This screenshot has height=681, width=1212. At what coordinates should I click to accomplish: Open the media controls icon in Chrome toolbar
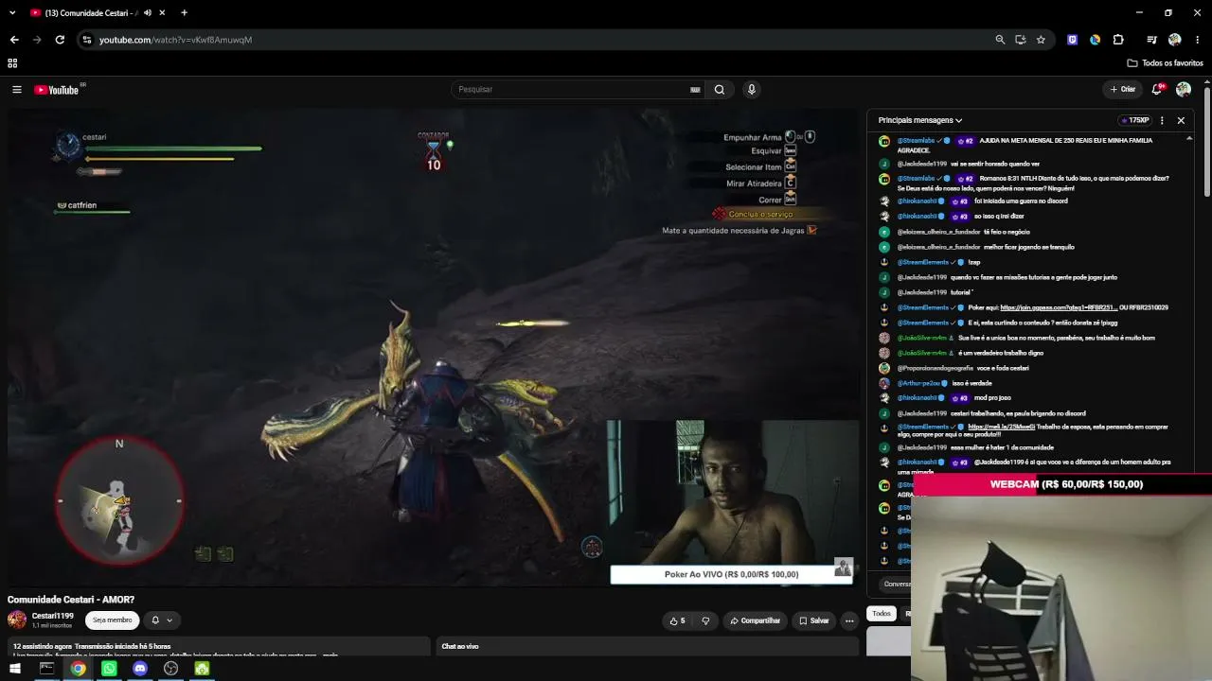1151,40
